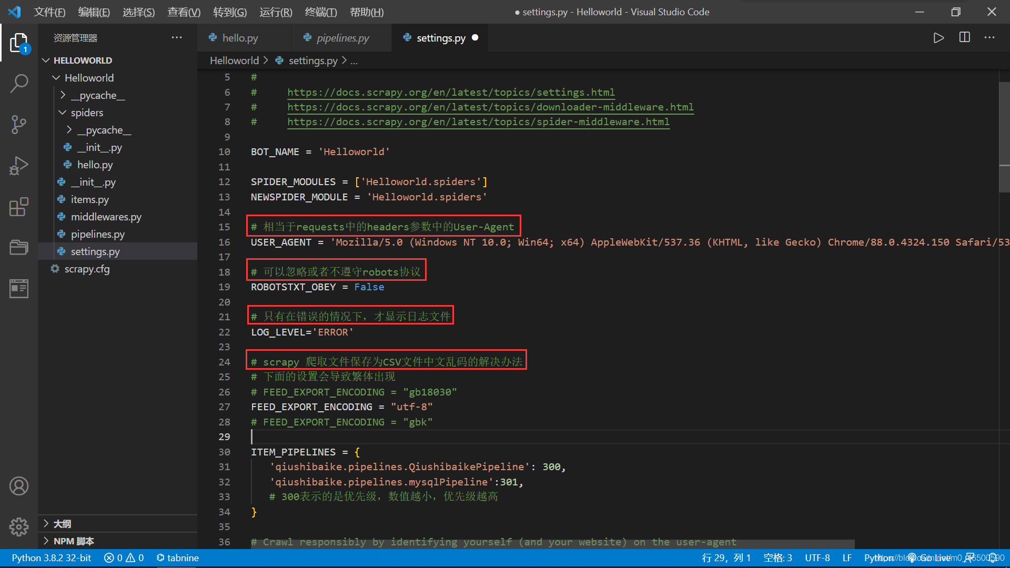Switch to the hello.py tab
Screen dimensions: 1010x568
(x=240, y=37)
